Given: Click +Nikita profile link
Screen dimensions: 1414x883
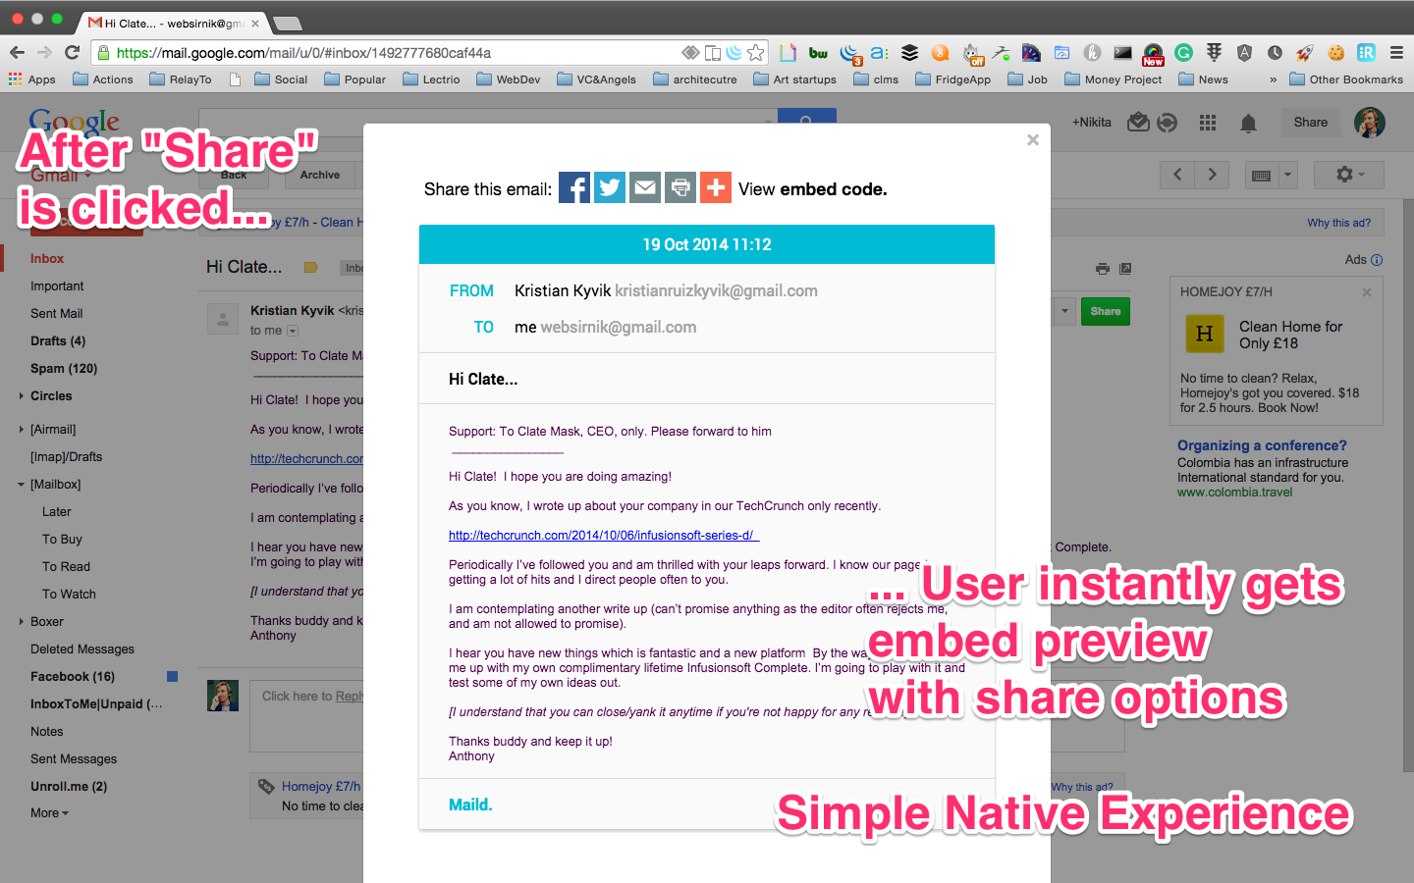Looking at the screenshot, I should [1092, 123].
